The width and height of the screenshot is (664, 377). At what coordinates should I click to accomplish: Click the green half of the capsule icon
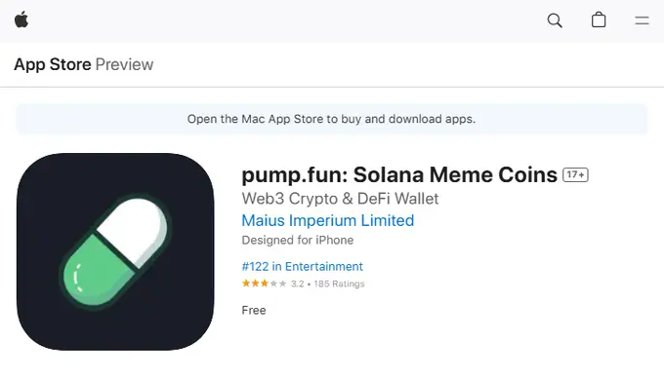pos(97,272)
